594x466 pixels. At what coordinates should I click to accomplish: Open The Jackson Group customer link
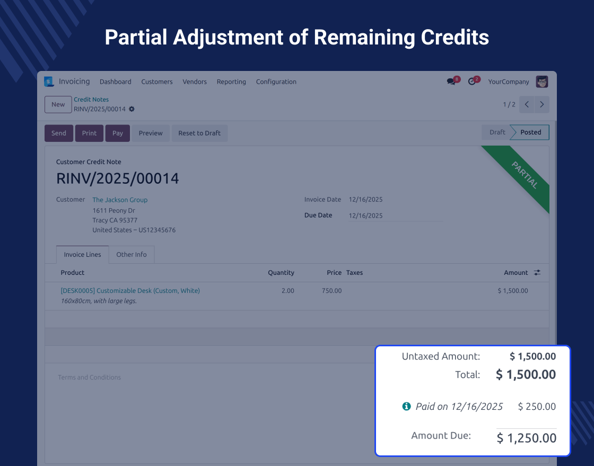click(120, 200)
